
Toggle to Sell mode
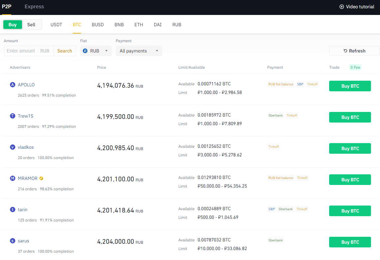31,25
